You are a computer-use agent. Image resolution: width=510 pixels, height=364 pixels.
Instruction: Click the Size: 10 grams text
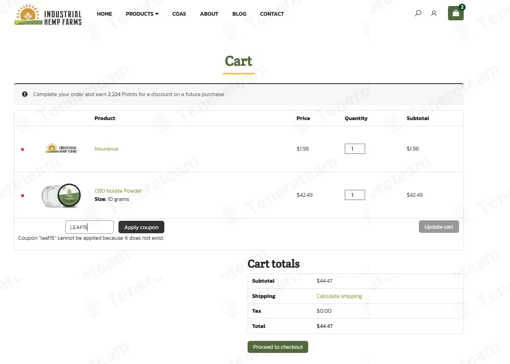click(112, 199)
